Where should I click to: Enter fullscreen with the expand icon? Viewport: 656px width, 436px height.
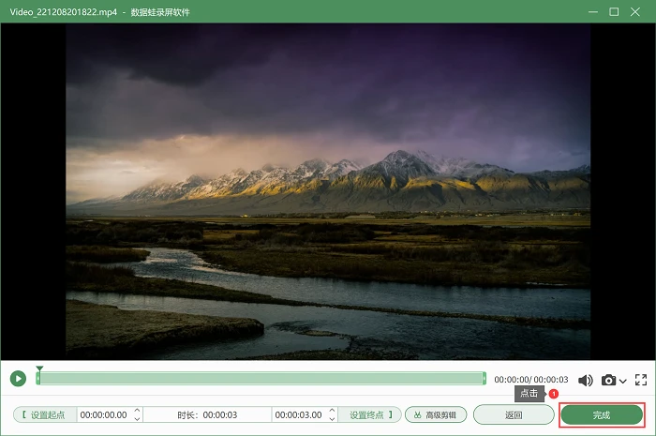(x=640, y=380)
